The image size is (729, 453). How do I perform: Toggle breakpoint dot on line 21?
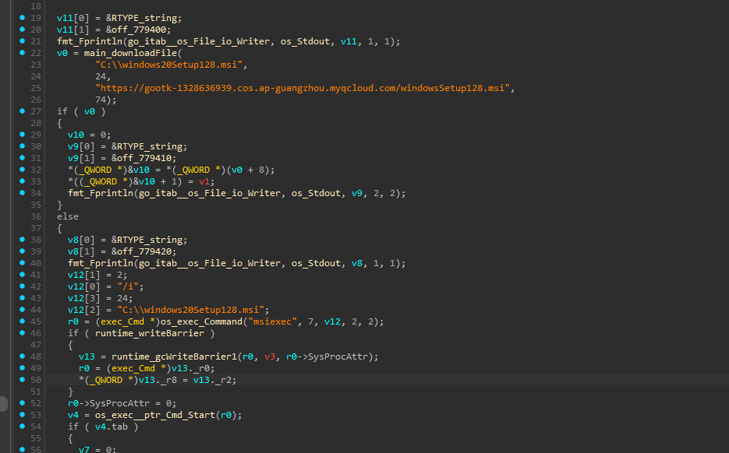(x=22, y=40)
